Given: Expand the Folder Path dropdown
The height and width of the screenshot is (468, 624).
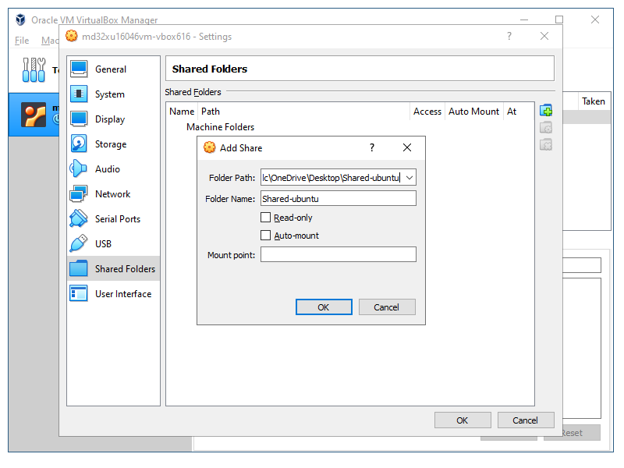Looking at the screenshot, I should pyautogui.click(x=409, y=178).
